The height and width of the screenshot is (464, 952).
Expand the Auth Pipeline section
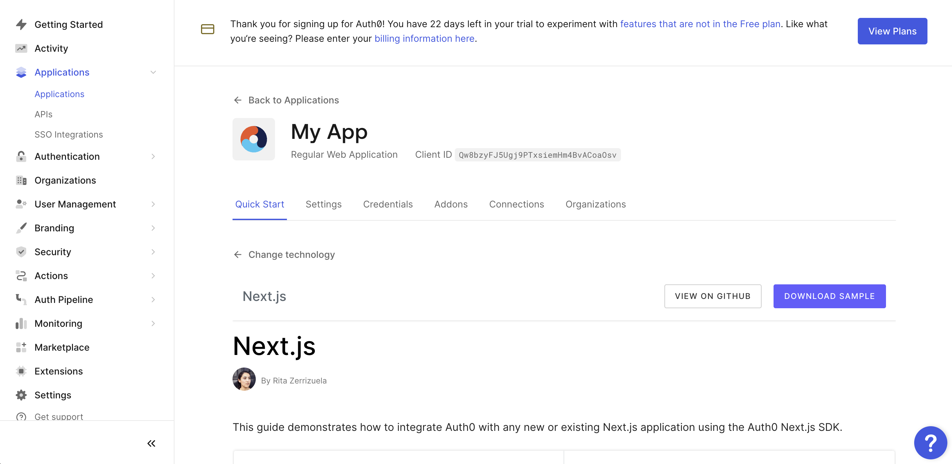point(153,299)
